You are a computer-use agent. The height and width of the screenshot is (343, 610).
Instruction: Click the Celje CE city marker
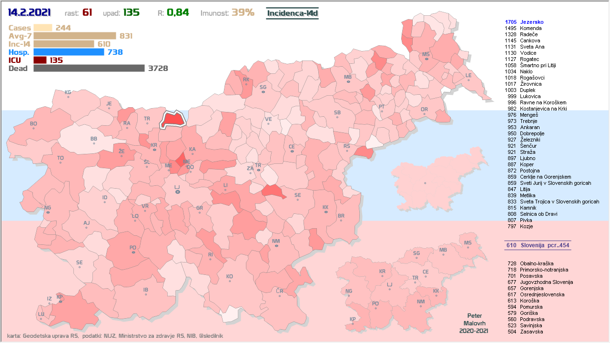(292, 151)
